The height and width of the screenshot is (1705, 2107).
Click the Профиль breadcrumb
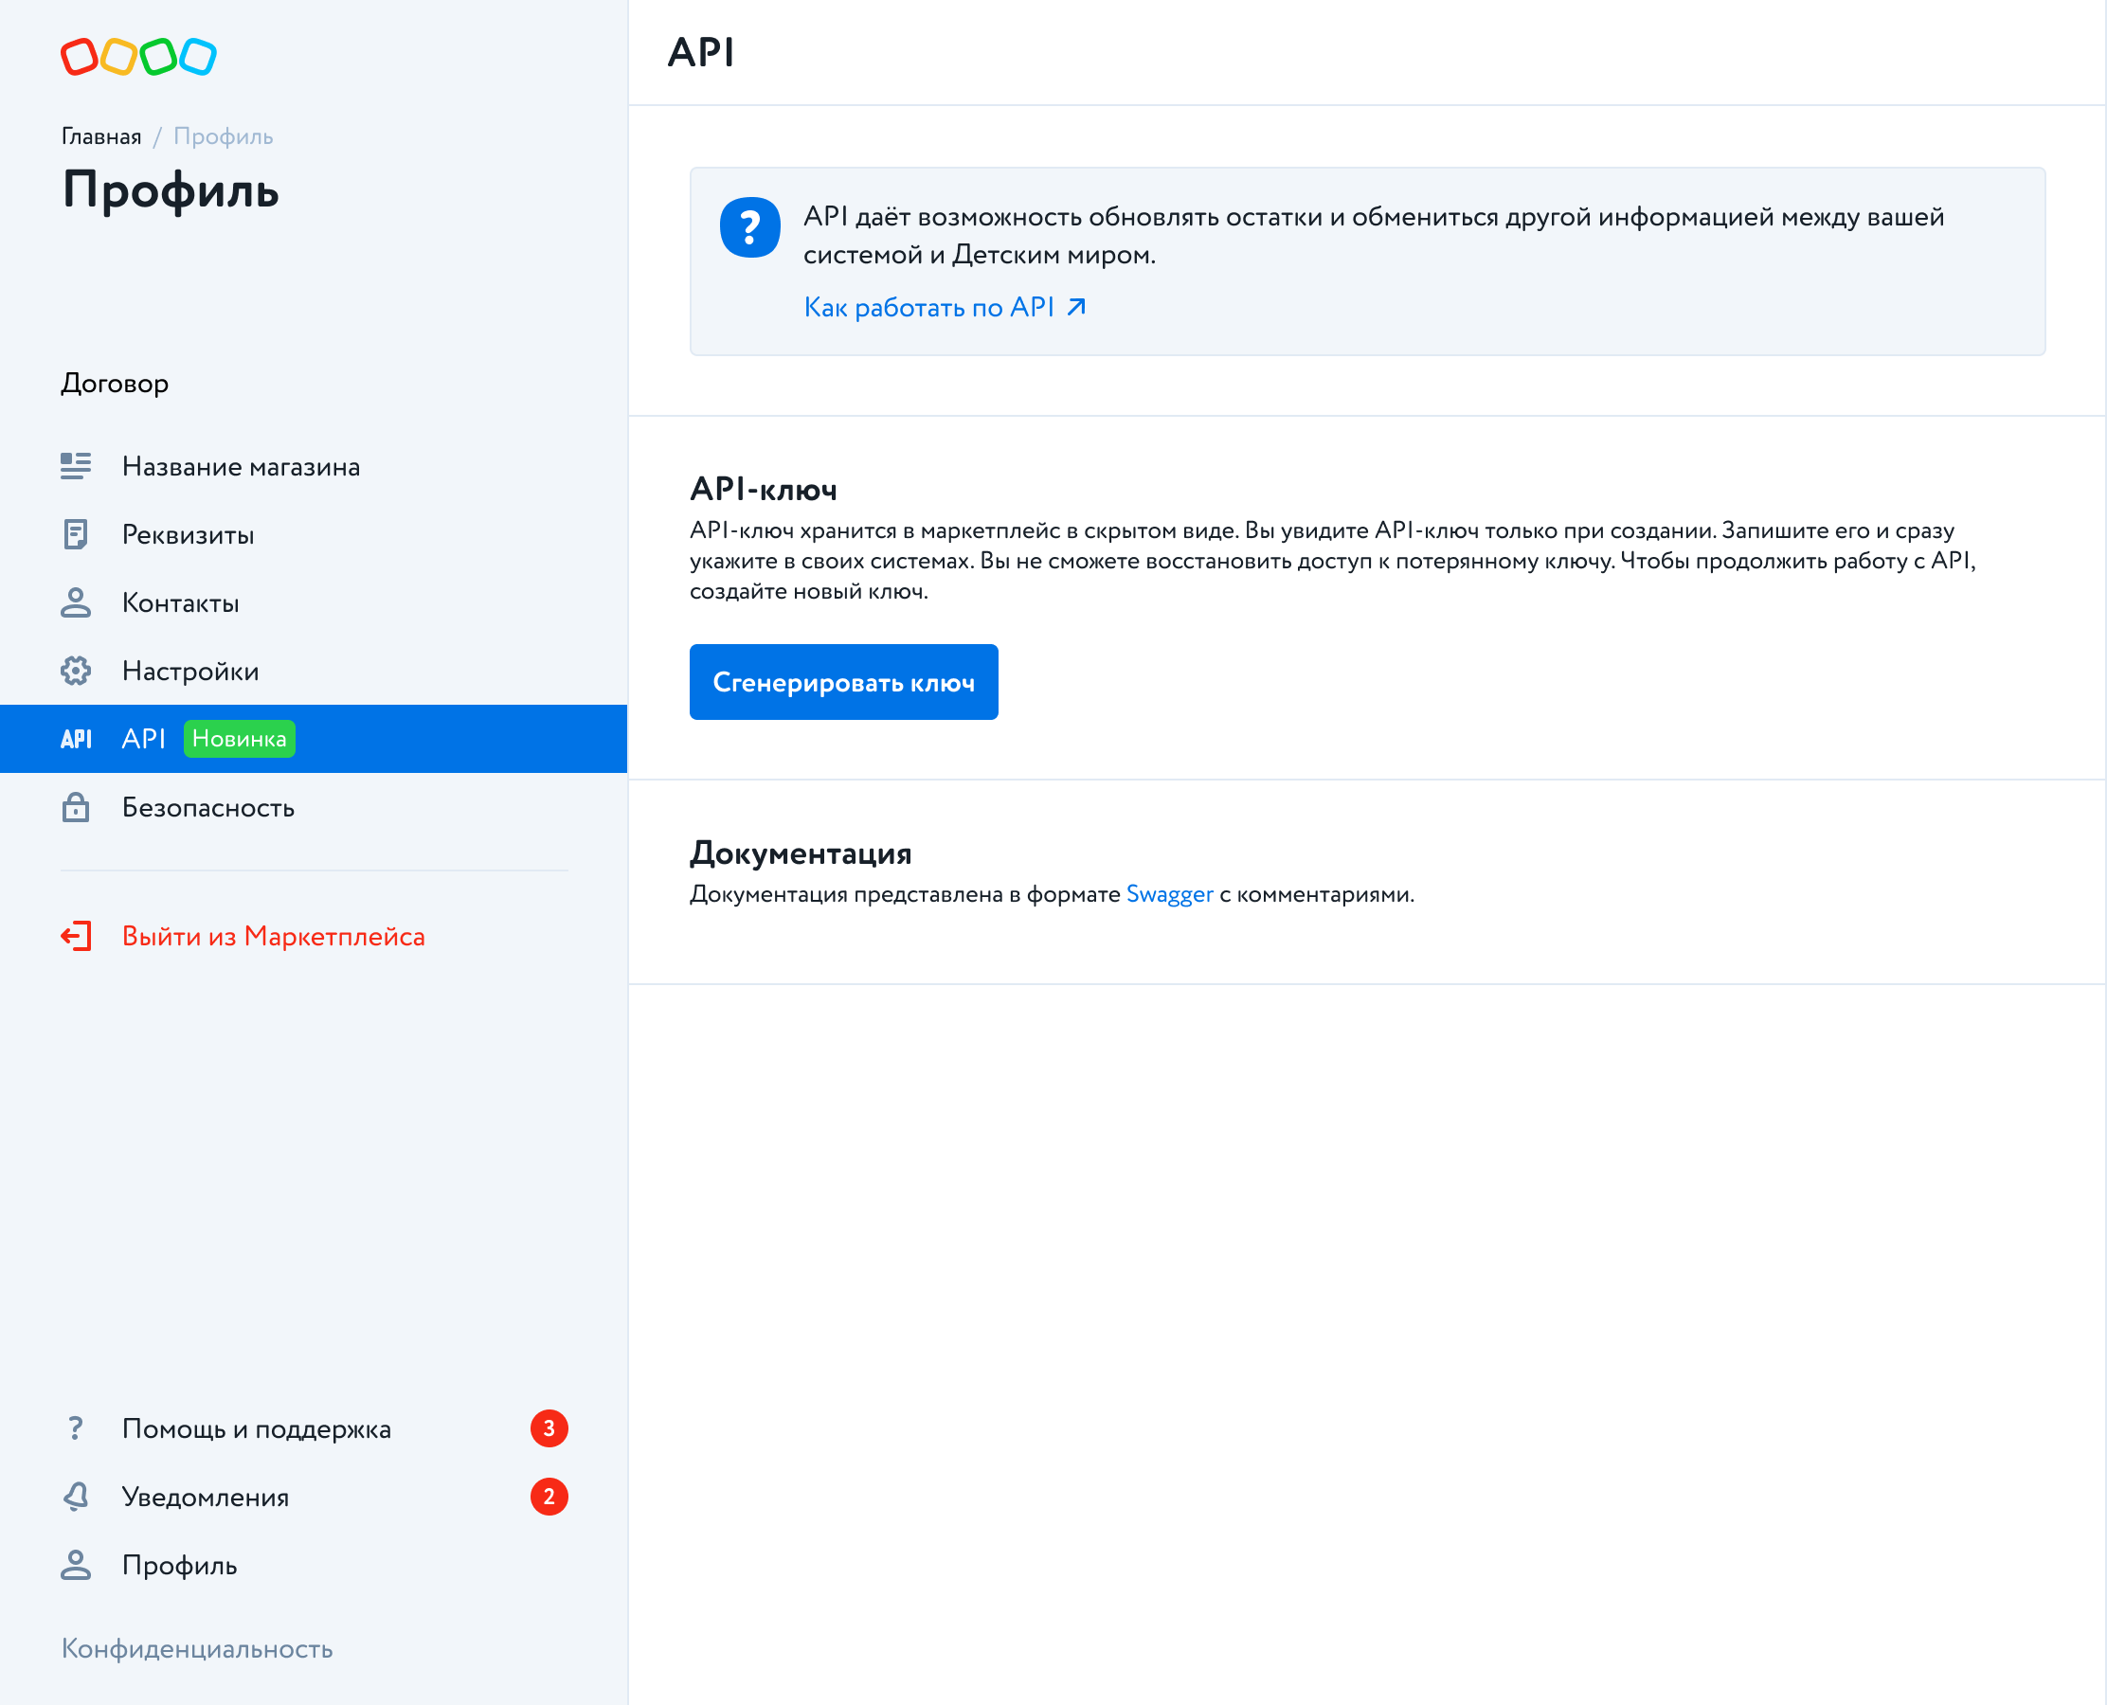click(x=223, y=136)
